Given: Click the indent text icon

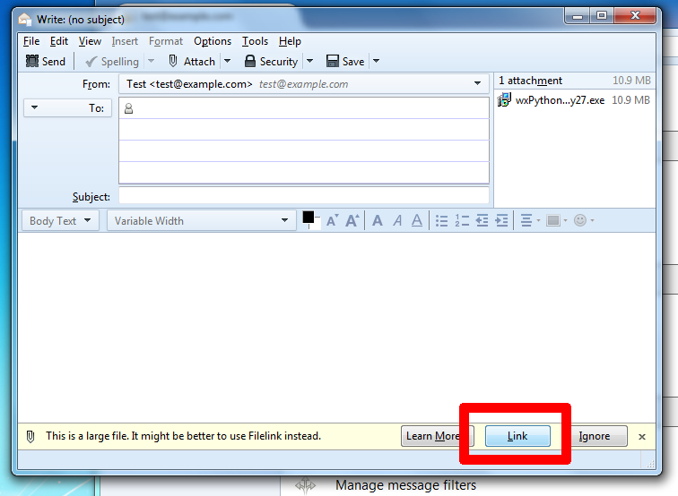Looking at the screenshot, I should (501, 220).
